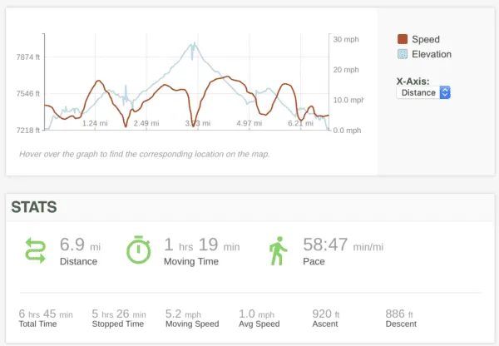
Task: Click the green stopwatch Moving Time icon
Action: (x=138, y=250)
